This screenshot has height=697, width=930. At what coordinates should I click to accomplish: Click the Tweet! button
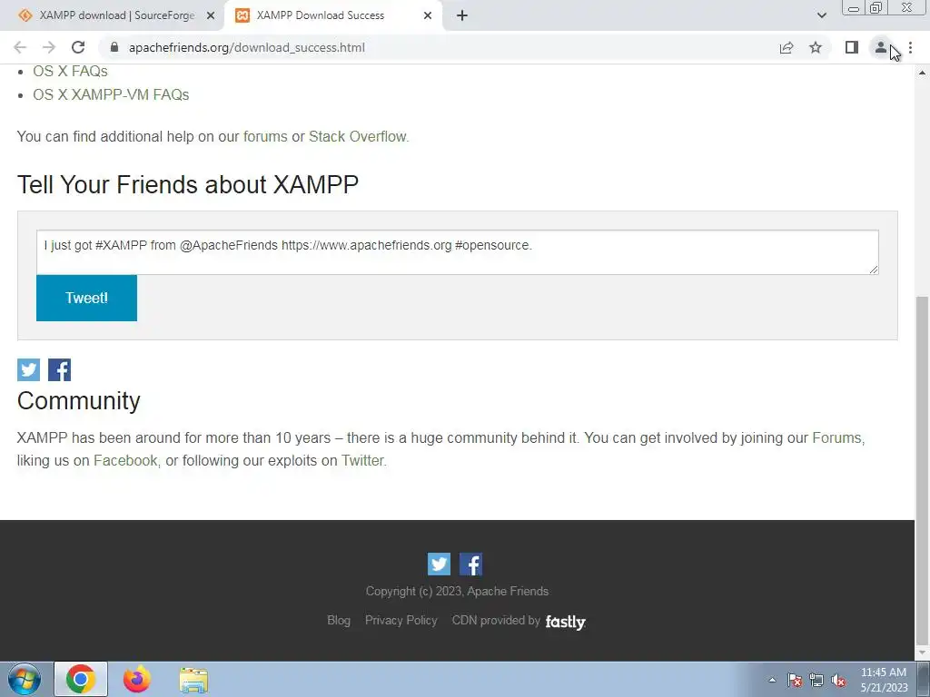[x=86, y=298]
